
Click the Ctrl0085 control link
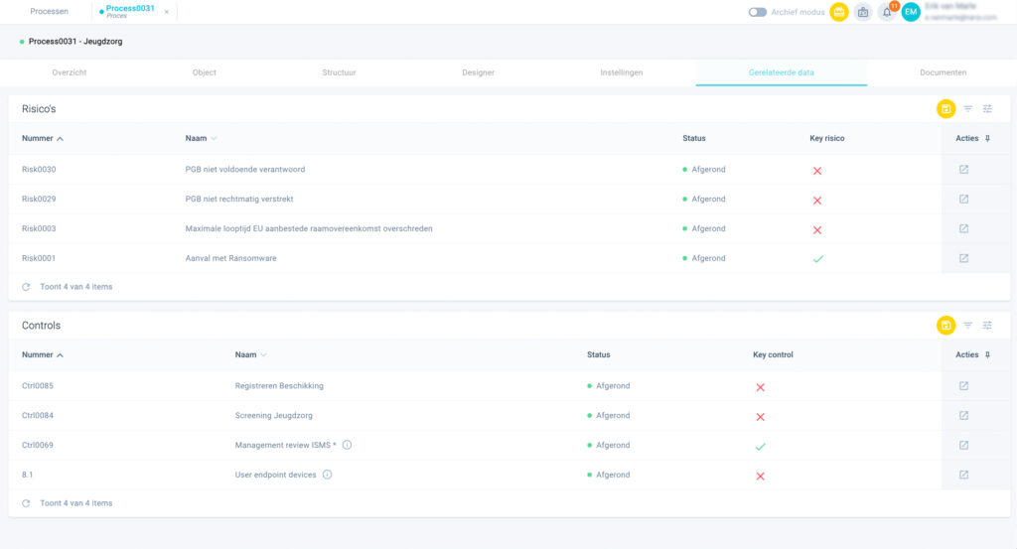pos(38,385)
